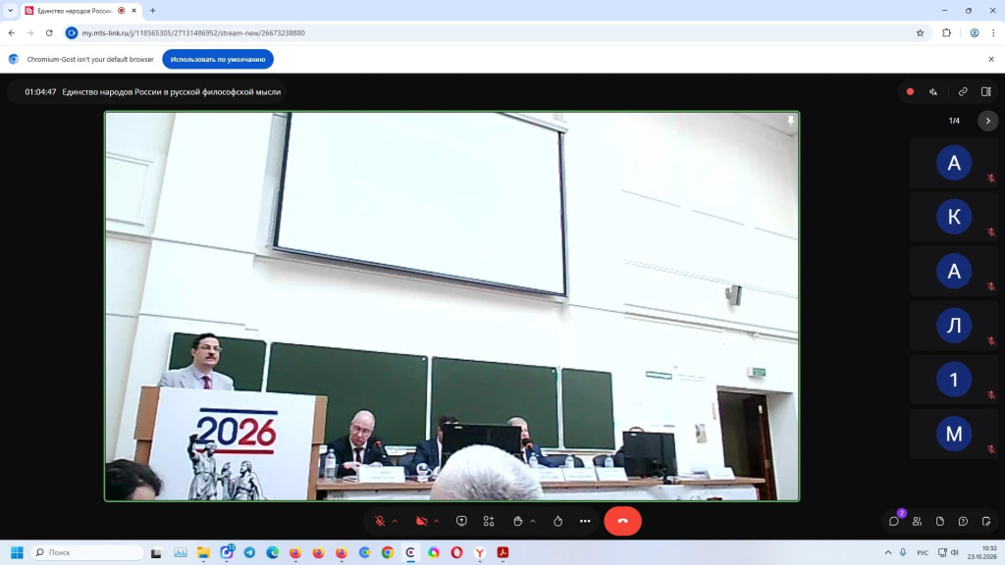Reload the current page
1005x565 pixels.
[x=49, y=32]
